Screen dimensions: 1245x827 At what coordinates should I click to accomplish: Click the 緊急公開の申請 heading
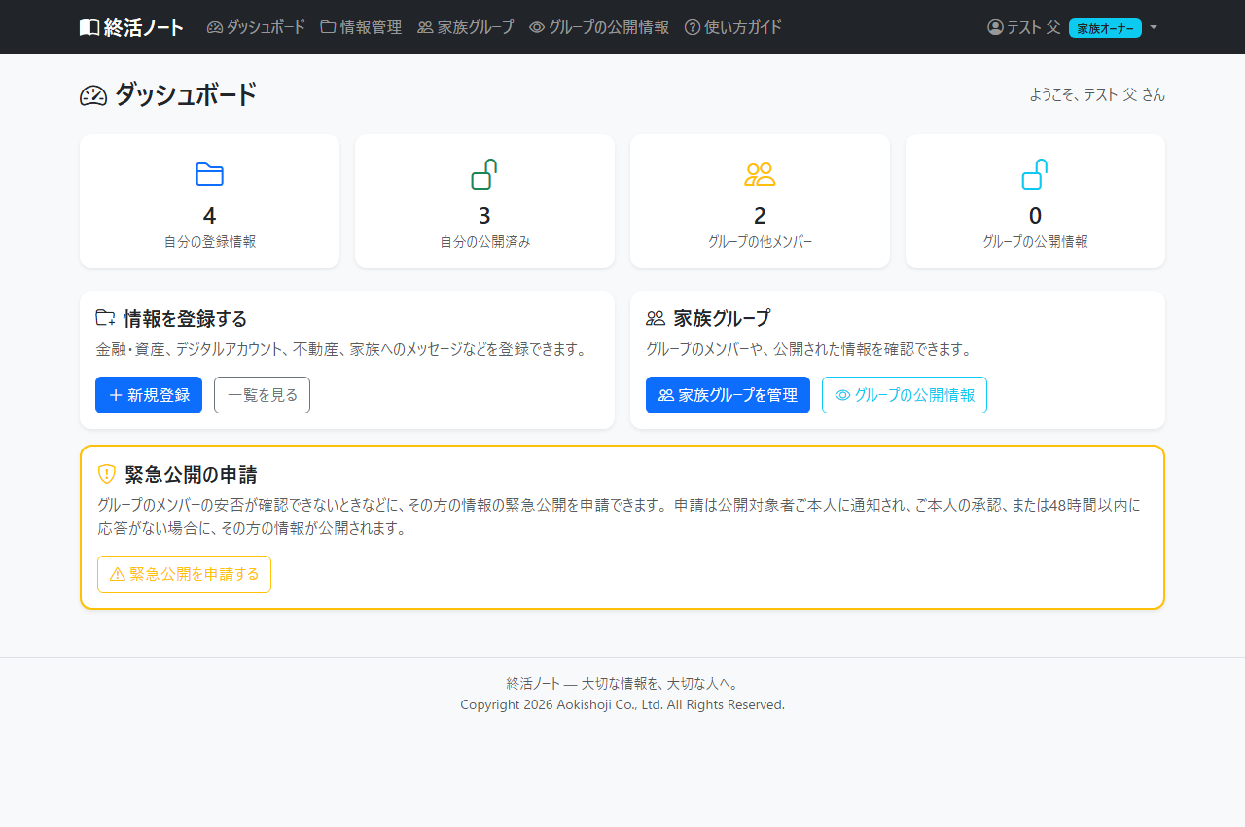coord(191,475)
